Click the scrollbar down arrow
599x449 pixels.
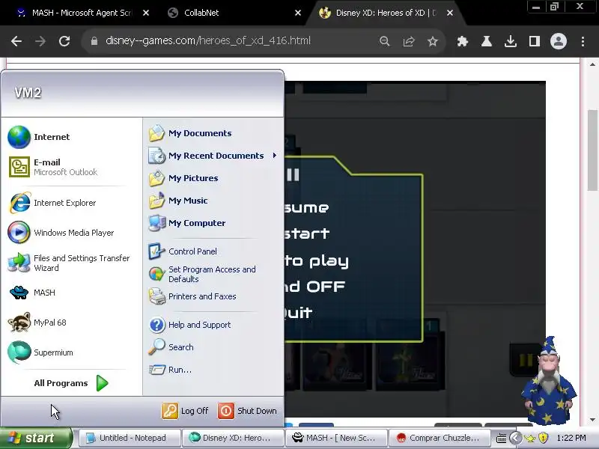click(x=592, y=420)
